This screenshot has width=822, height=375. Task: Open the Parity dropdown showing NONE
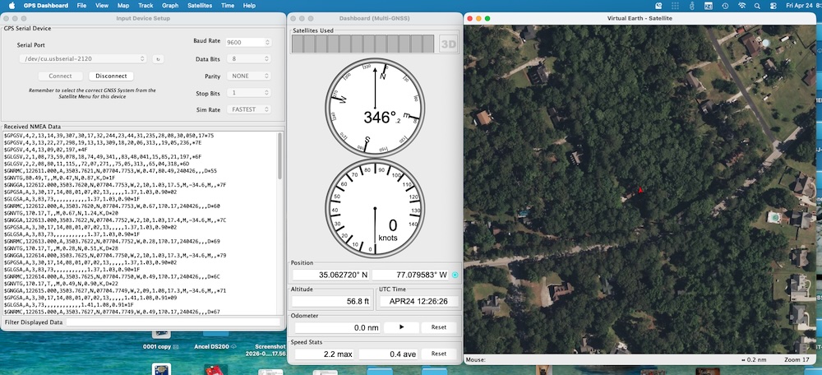coord(248,76)
